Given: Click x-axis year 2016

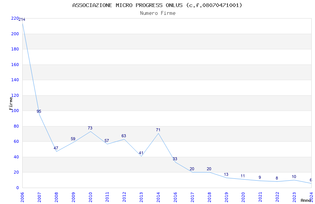Looking at the screenshot, I should [x=175, y=197].
